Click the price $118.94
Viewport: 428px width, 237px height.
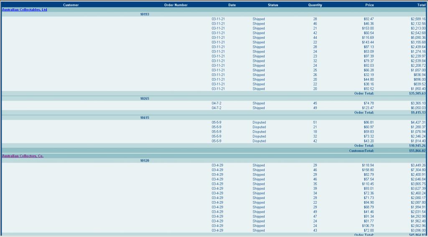tap(368, 165)
